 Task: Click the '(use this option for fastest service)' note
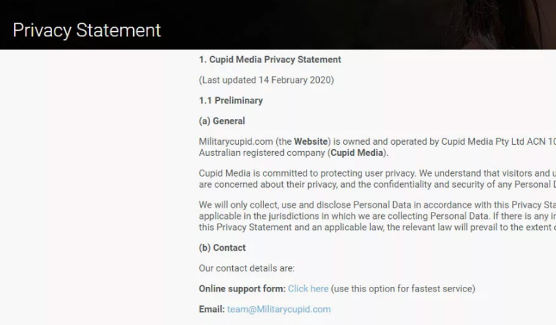pos(403,289)
